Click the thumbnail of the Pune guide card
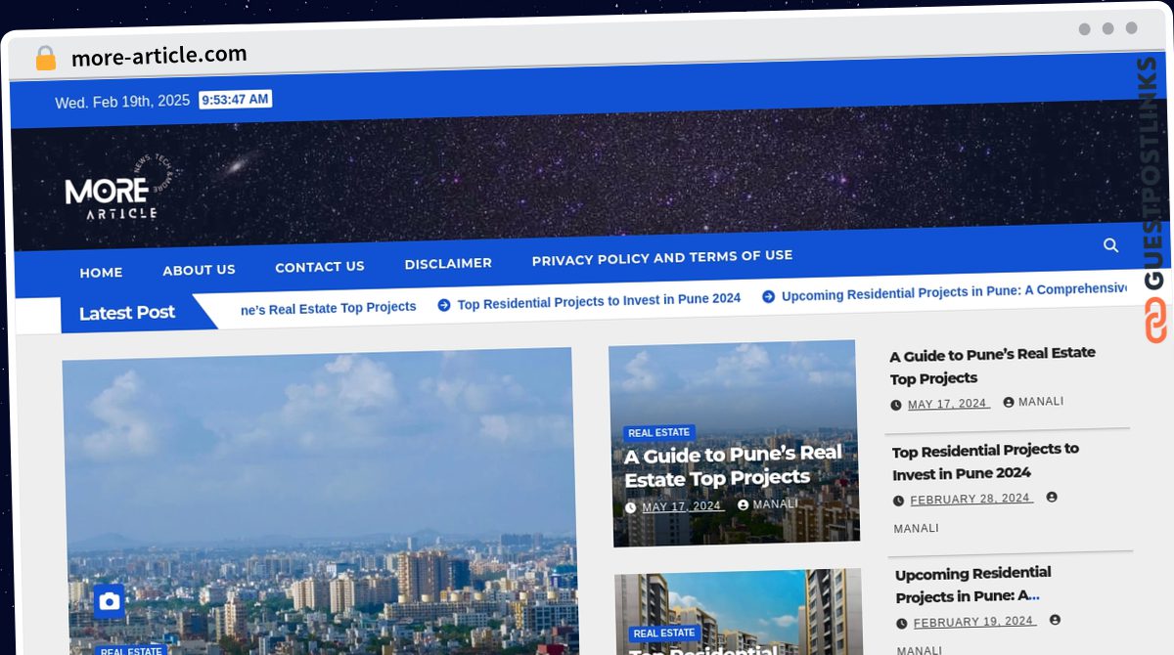 [x=734, y=443]
